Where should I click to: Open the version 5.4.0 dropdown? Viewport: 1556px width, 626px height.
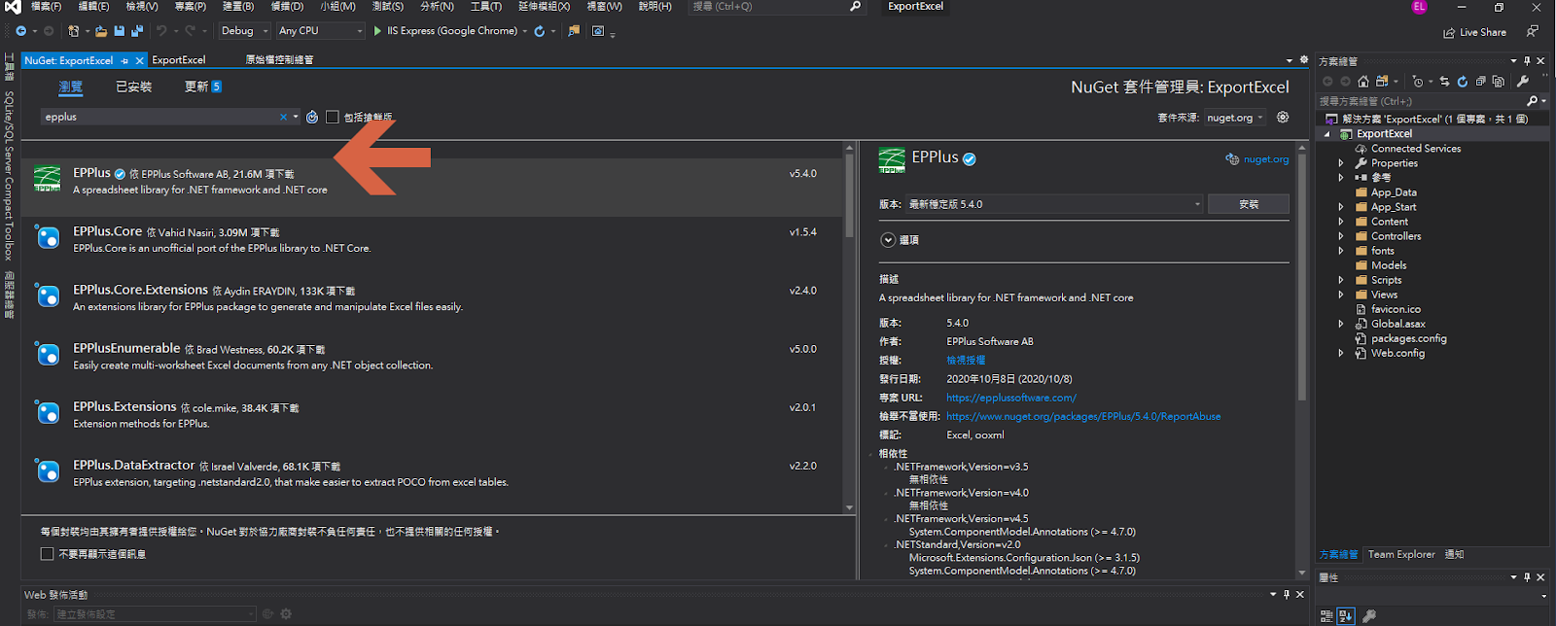[1054, 204]
